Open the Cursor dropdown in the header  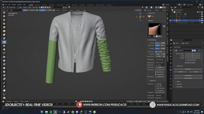(x=85, y=10)
